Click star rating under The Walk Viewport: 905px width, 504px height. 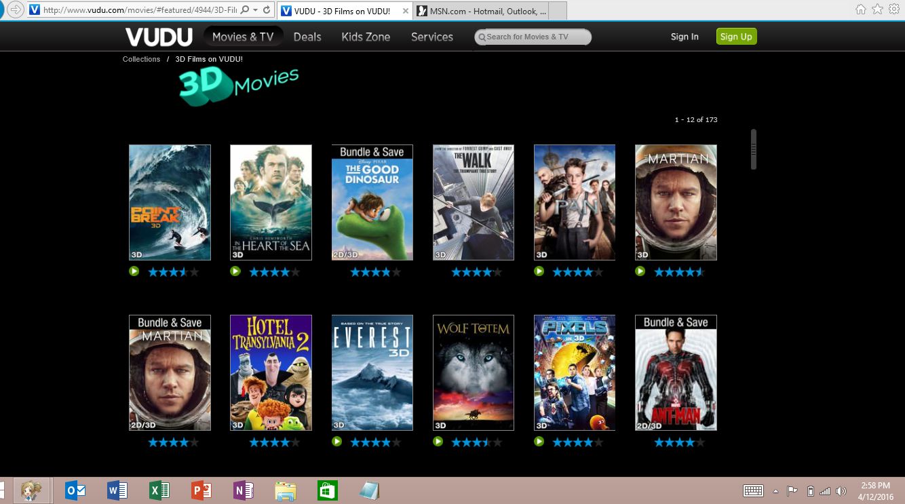[477, 272]
